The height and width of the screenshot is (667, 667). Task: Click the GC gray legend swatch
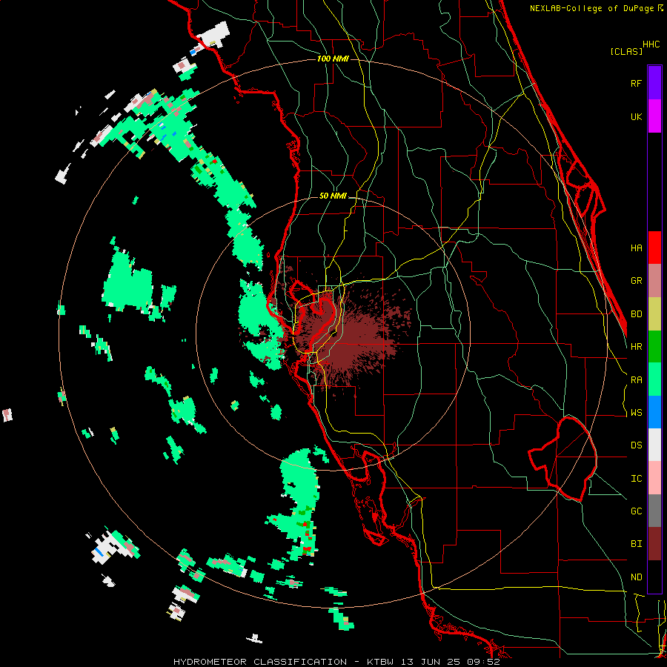click(x=654, y=511)
